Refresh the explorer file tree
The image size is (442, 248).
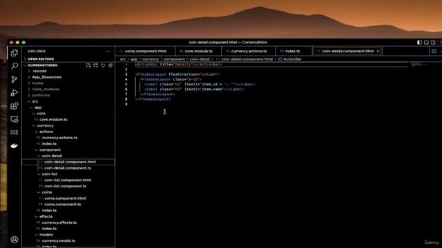pos(103,65)
